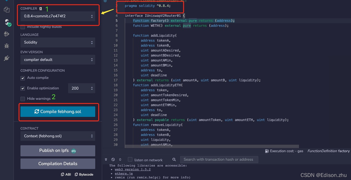Image resolution: width=351 pixels, height=180 pixels.
Task: Open the ethers.js link
Action: [x=124, y=174]
